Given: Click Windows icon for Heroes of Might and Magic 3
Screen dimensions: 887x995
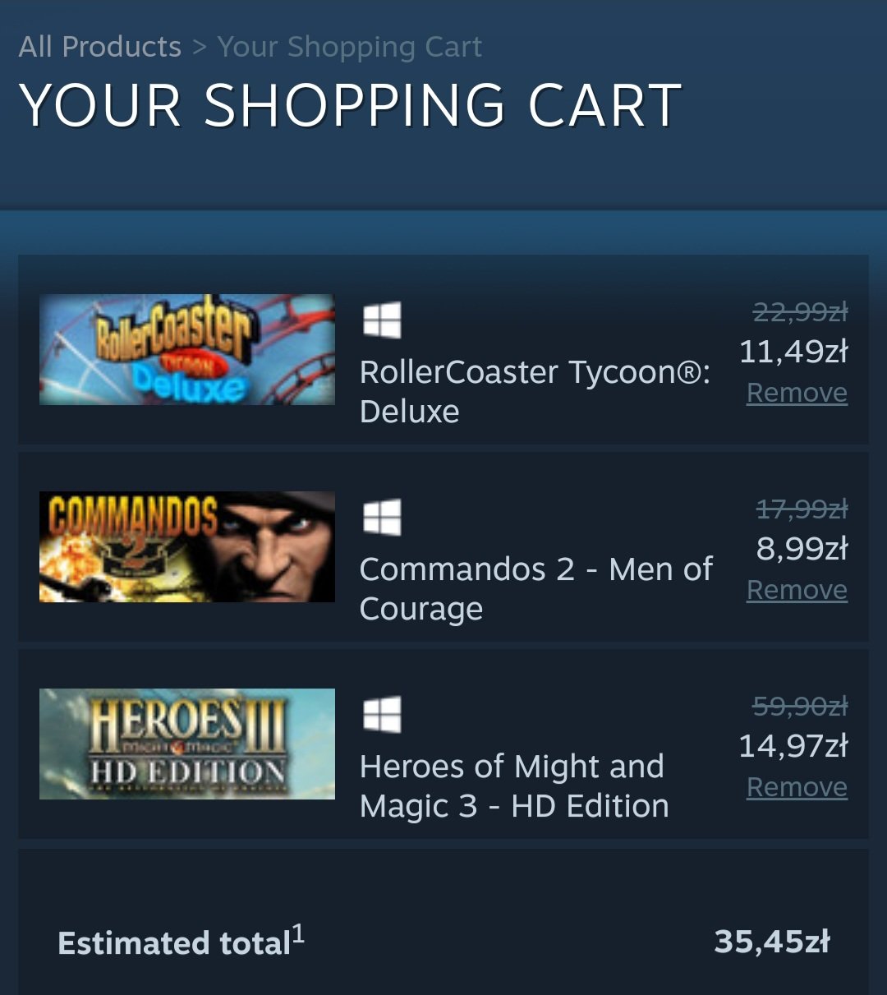Looking at the screenshot, I should [x=382, y=714].
